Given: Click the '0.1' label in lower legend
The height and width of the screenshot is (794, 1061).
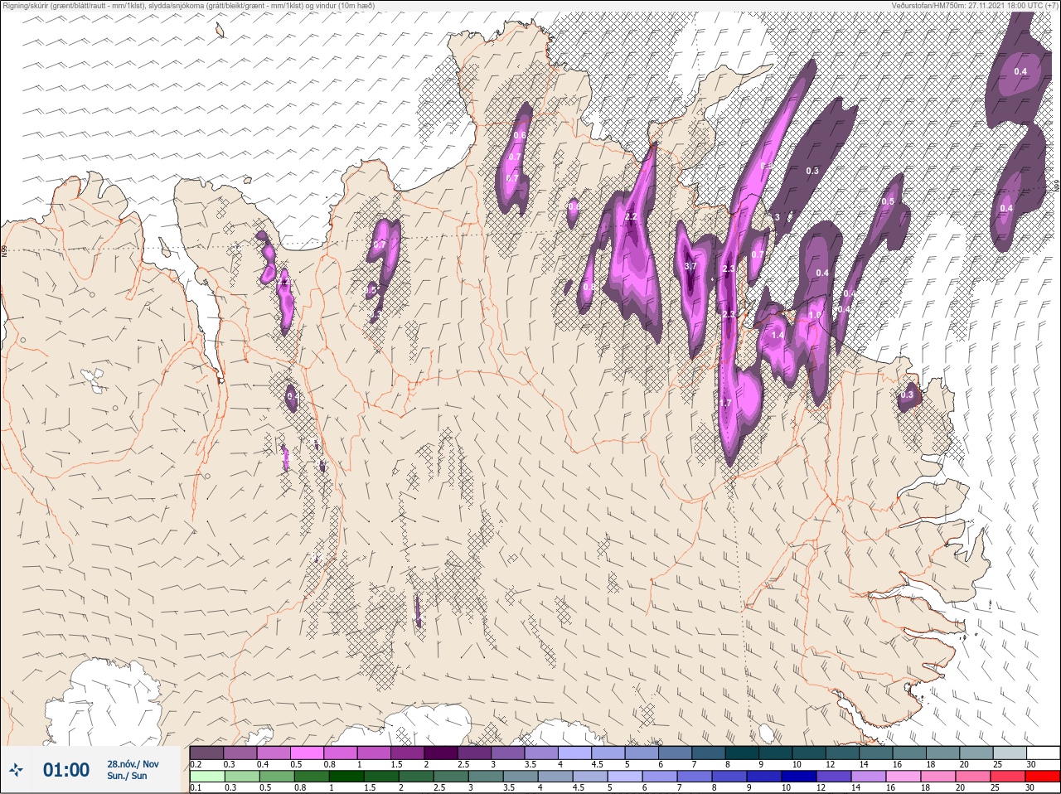Looking at the screenshot, I should (196, 788).
